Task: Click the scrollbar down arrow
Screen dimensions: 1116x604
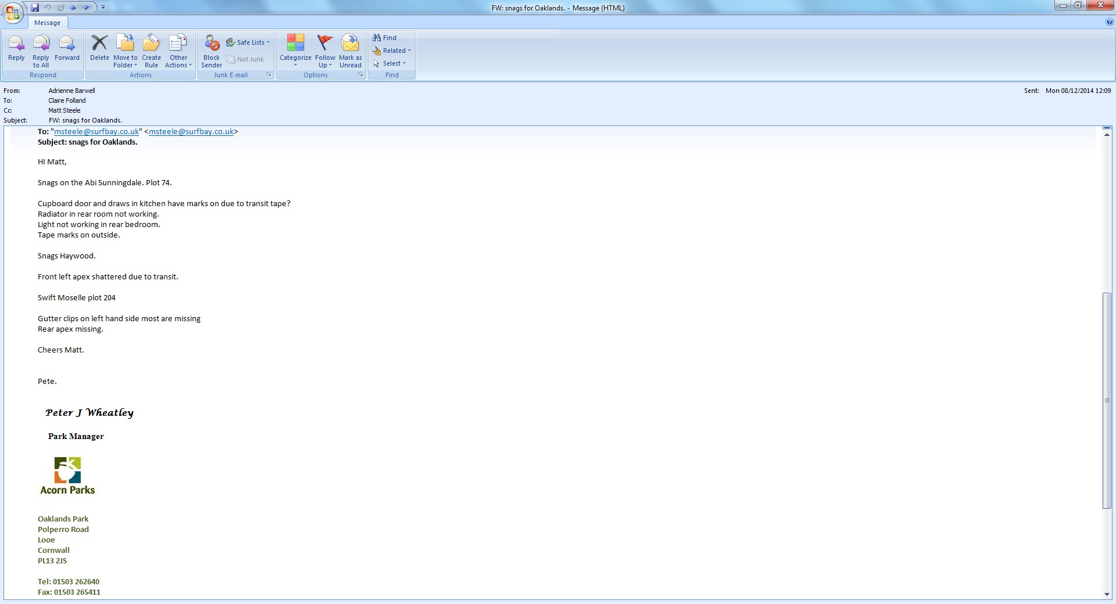Action: click(1107, 594)
